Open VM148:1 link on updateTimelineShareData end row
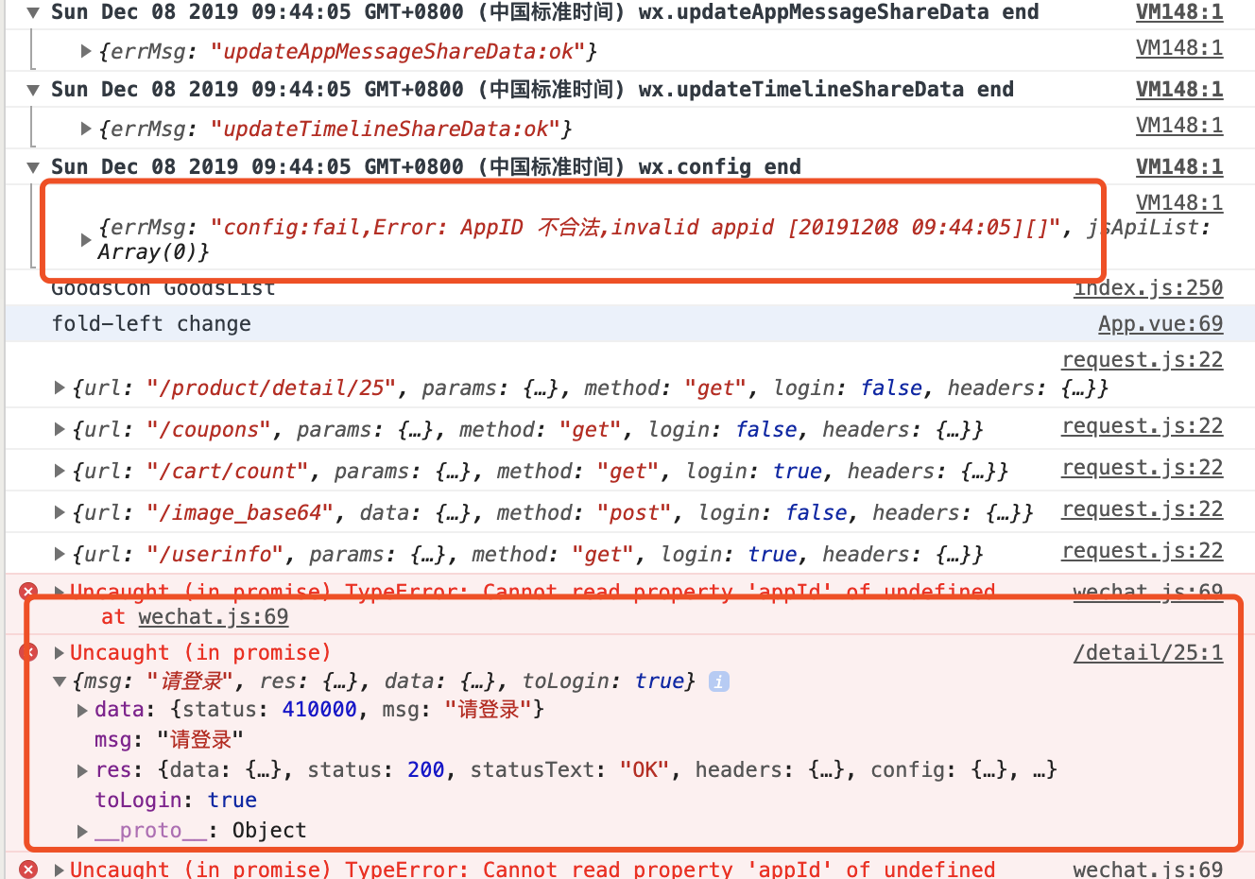Image resolution: width=1255 pixels, height=879 pixels. point(1178,90)
